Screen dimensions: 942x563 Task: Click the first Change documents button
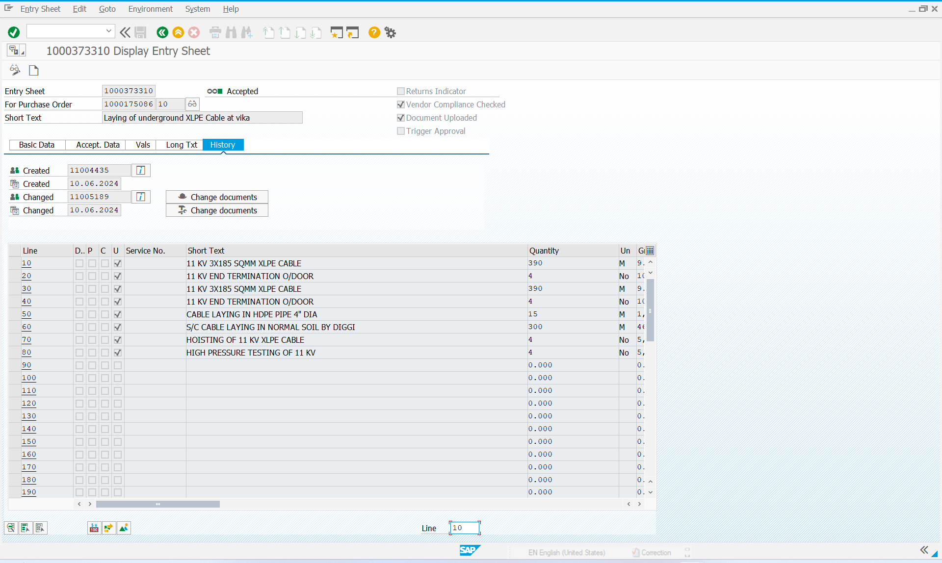click(x=217, y=197)
